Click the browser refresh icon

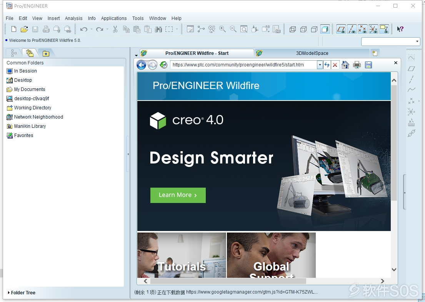327,65
